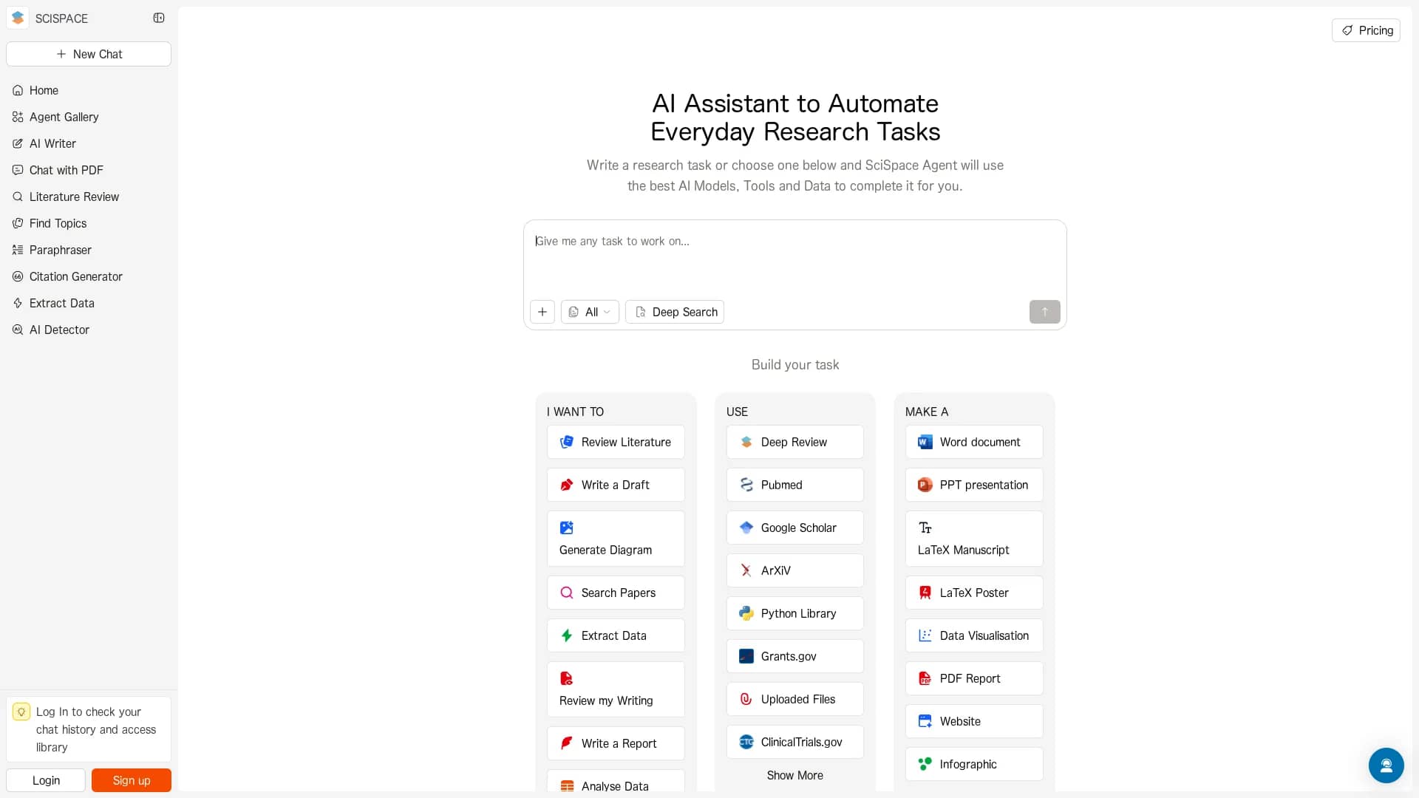Select the Grants.gov source
Viewport: 1419px width, 798px height.
(x=795, y=656)
